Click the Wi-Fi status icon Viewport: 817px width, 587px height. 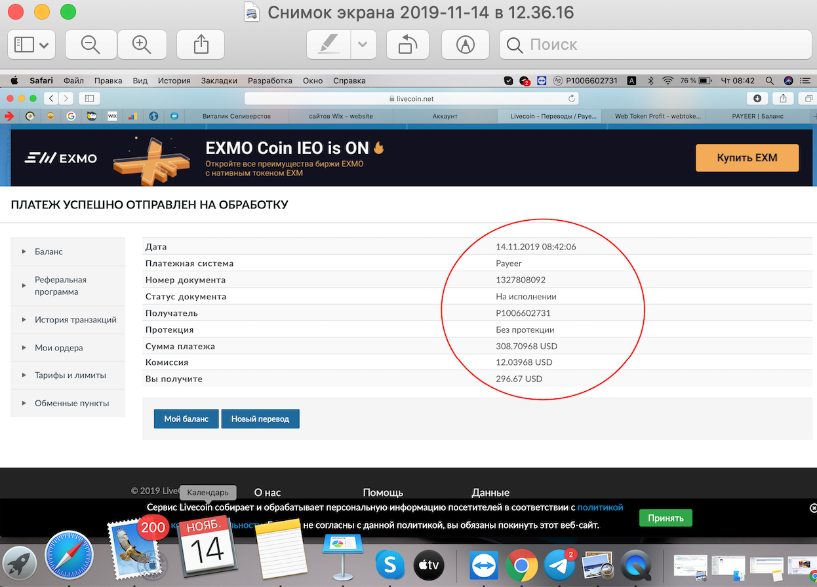(668, 81)
